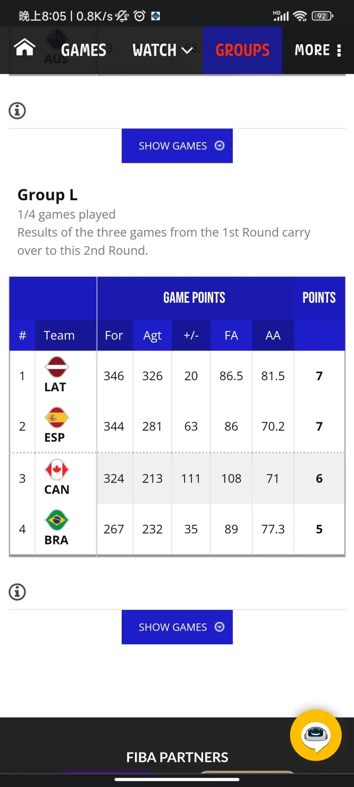Viewport: 354px width, 787px height.
Task: Tap the FIBA PARTNERS heading
Action: click(177, 757)
